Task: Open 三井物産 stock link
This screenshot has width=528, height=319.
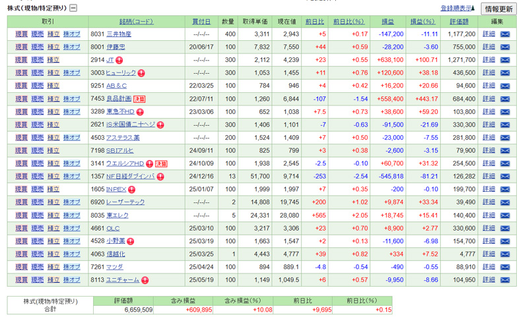Action: [x=119, y=34]
